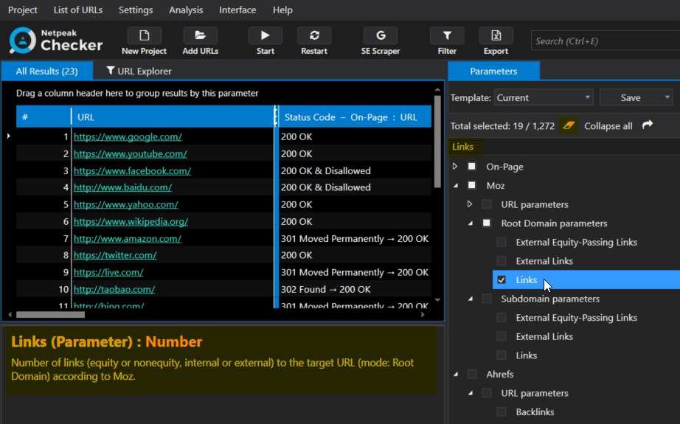Screen dimensions: 680x424
Task: Click the parameters search field containing Links
Action: (x=563, y=147)
